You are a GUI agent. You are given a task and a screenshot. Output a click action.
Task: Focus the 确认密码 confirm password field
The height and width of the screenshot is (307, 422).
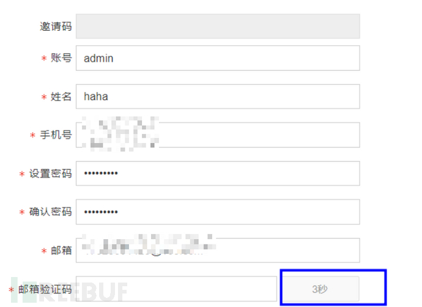[218, 212]
